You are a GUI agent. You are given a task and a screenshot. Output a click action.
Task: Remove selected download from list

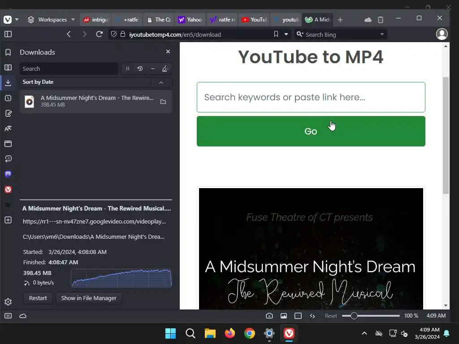153,69
